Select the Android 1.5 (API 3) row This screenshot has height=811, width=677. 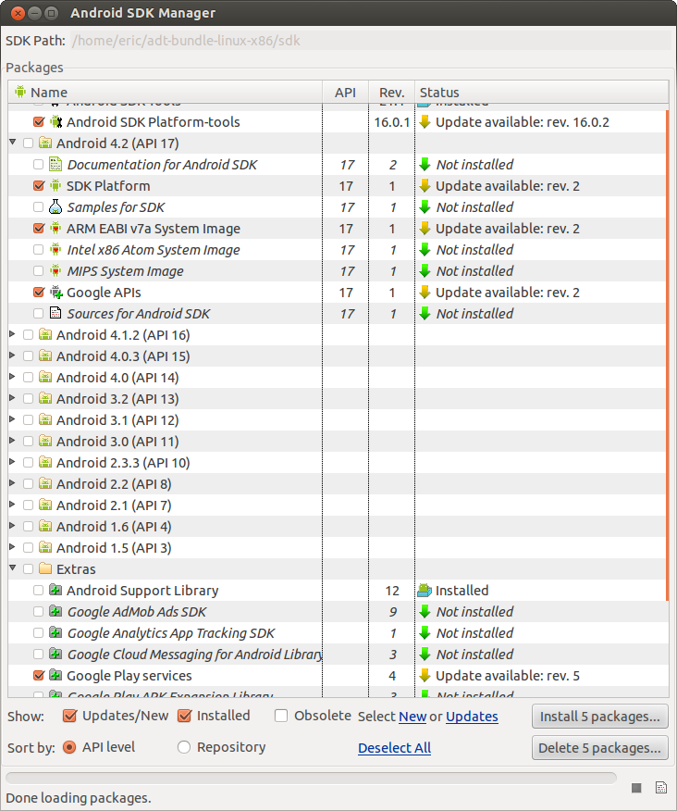(x=337, y=548)
